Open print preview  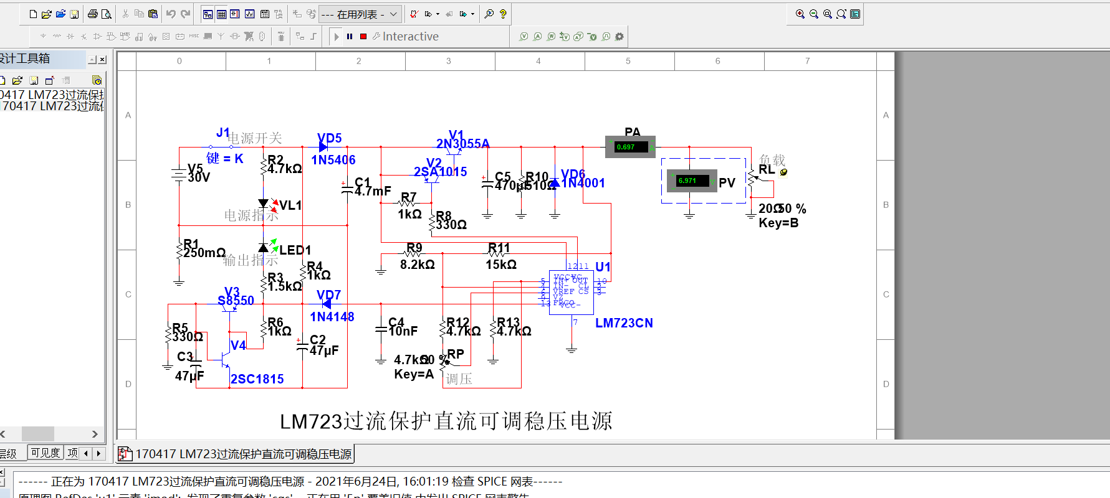[x=107, y=14]
